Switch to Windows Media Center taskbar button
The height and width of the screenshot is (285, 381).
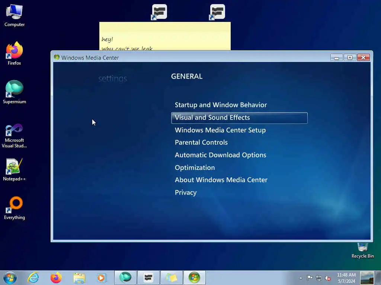[x=194, y=278]
